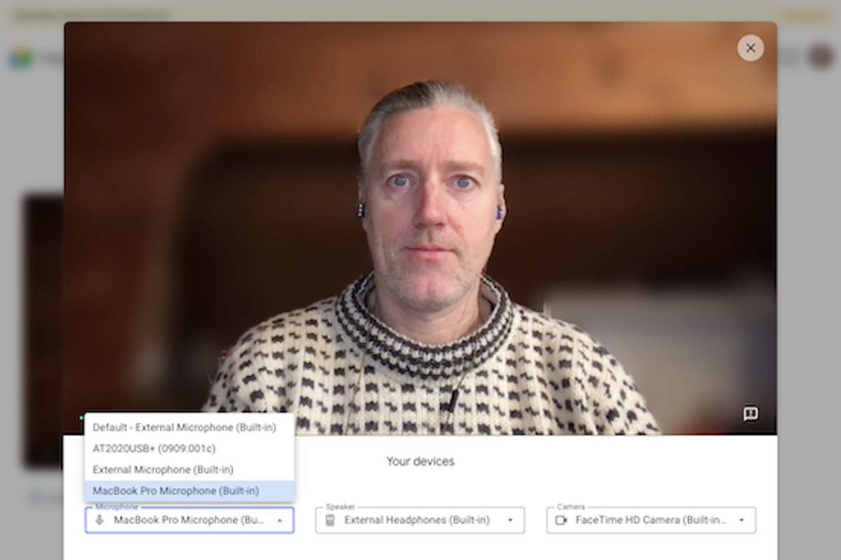
Task: Expand the Speaker dropdown arrow
Action: pyautogui.click(x=510, y=521)
